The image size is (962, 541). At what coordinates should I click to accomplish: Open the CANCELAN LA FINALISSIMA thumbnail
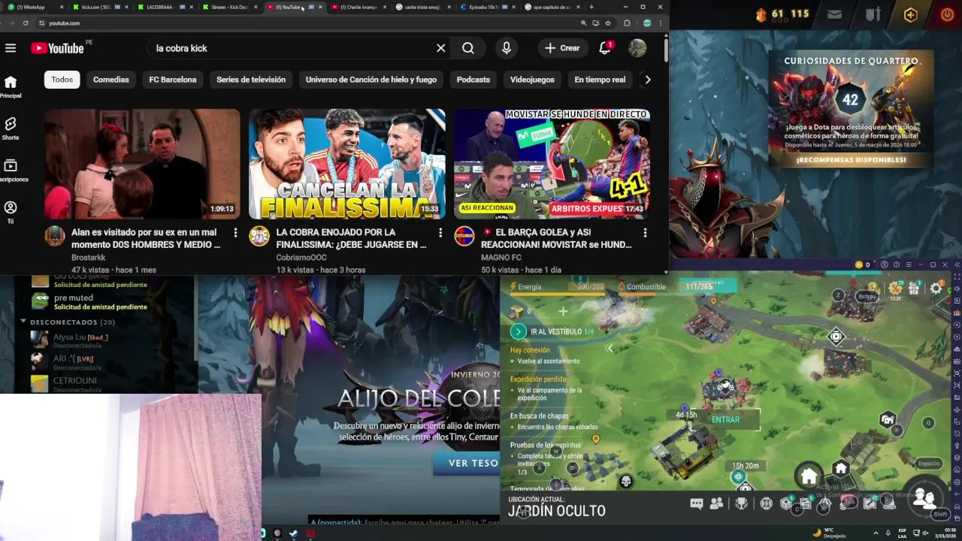click(x=347, y=164)
